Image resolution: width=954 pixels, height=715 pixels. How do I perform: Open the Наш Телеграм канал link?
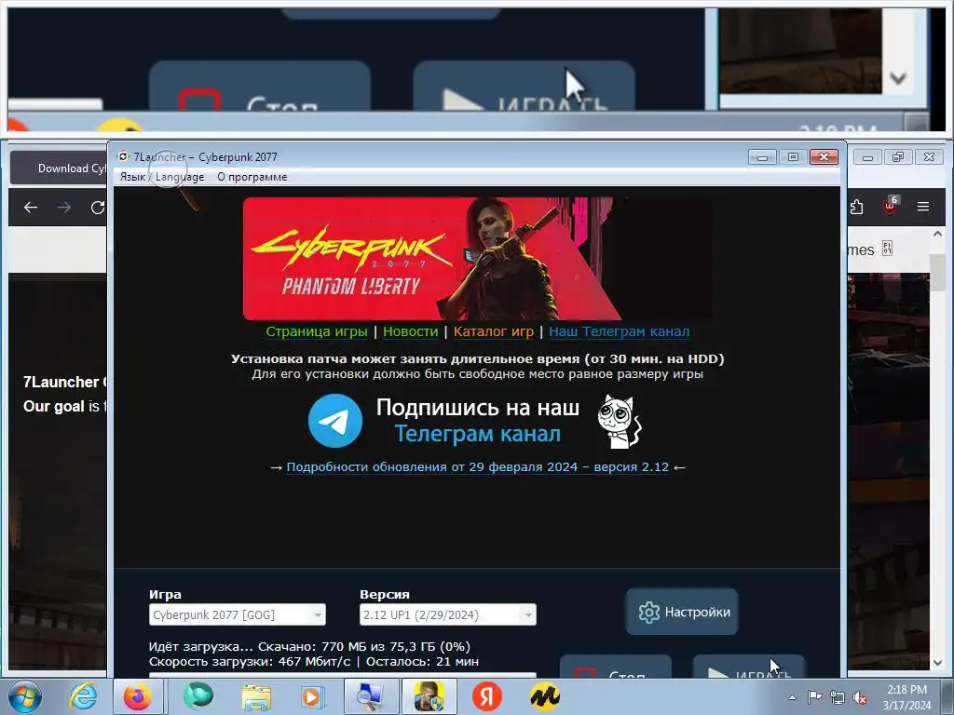pos(619,332)
